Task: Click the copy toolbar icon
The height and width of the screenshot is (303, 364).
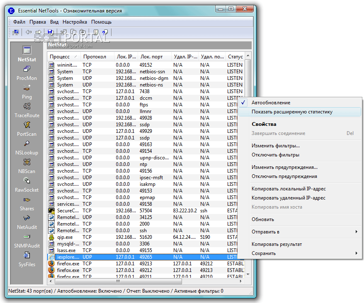Action: (x=73, y=32)
